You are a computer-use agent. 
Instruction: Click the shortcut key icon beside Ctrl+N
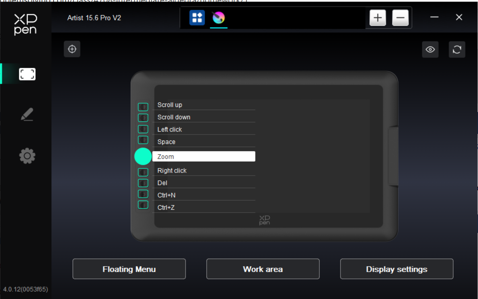point(143,194)
